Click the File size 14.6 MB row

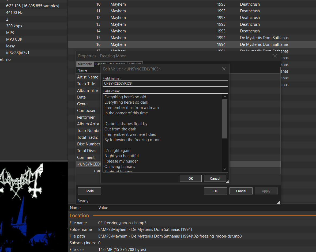click(x=192, y=249)
